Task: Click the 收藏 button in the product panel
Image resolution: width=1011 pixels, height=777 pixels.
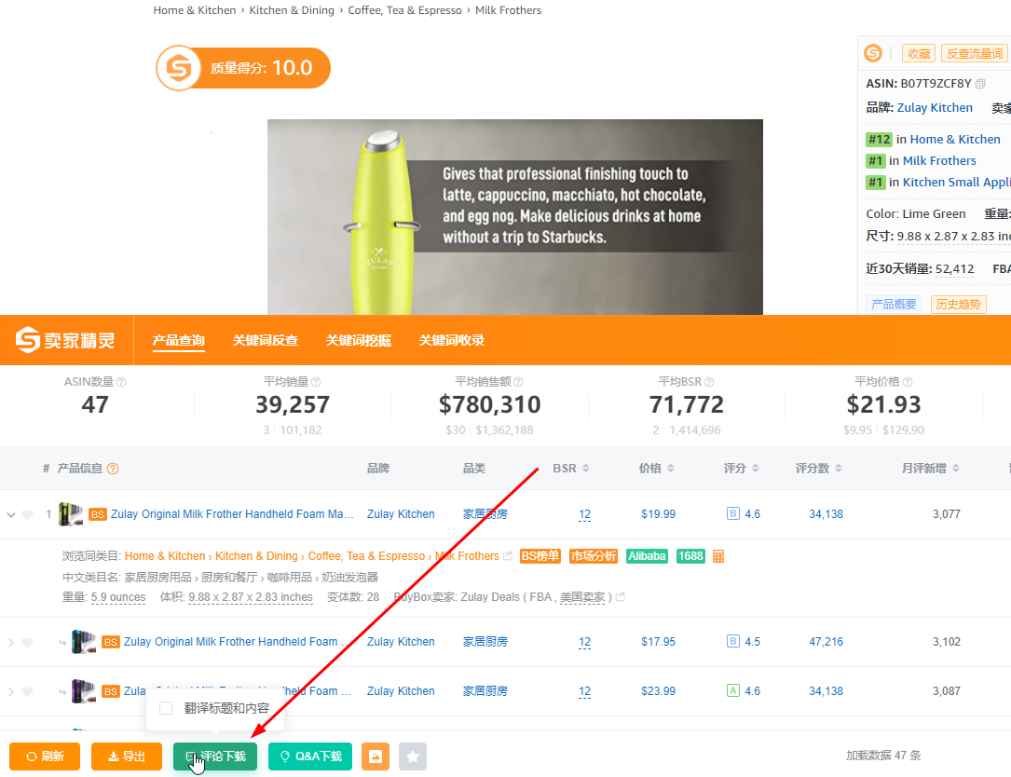Action: pyautogui.click(x=919, y=53)
